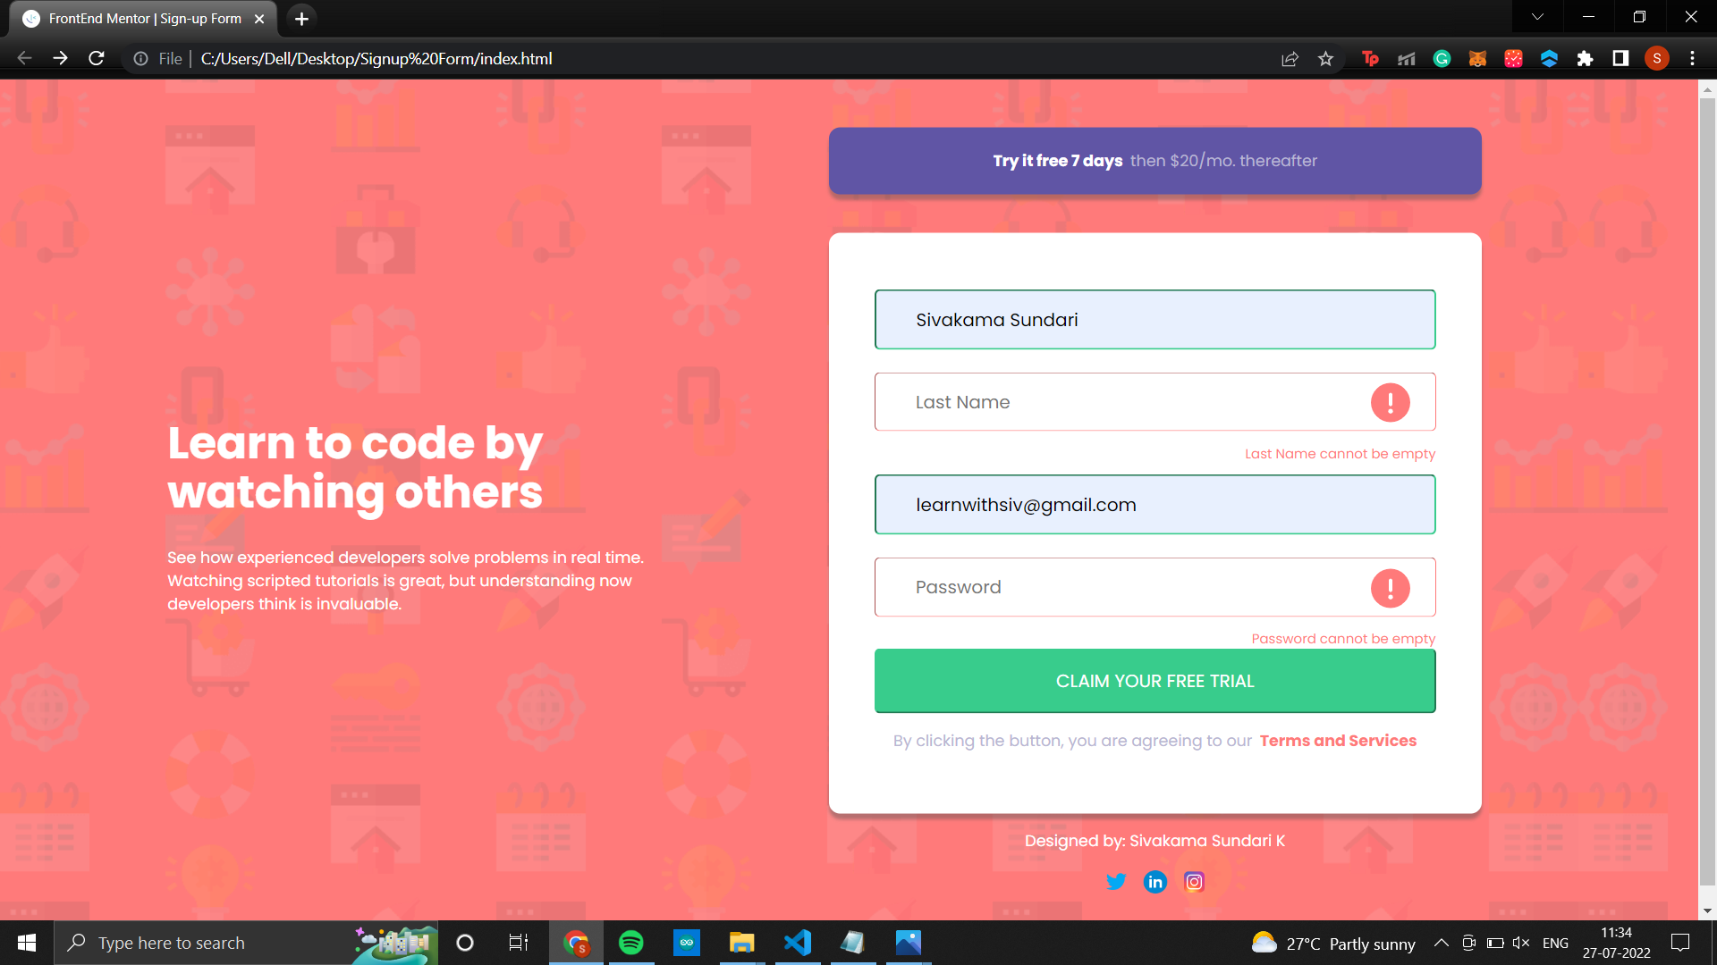Click the CLAIM YOUR FREE TRIAL button
The image size is (1717, 965).
click(x=1155, y=681)
